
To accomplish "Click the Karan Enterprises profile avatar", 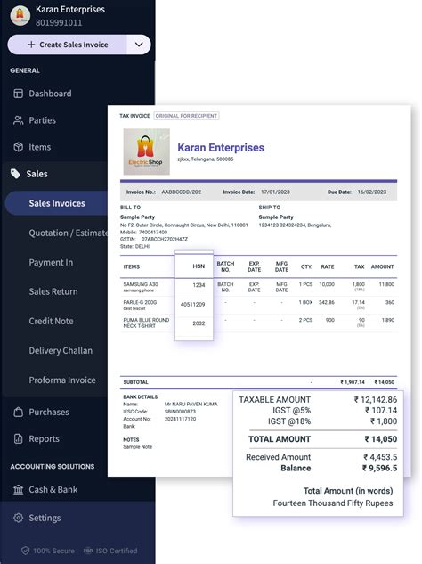I will click(x=20, y=15).
